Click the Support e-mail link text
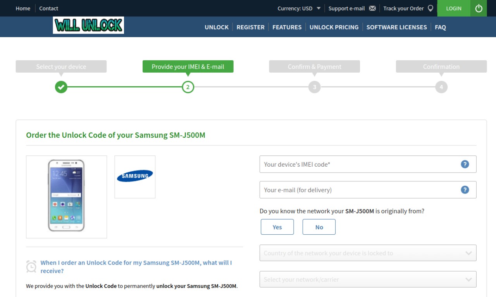 pos(346,8)
